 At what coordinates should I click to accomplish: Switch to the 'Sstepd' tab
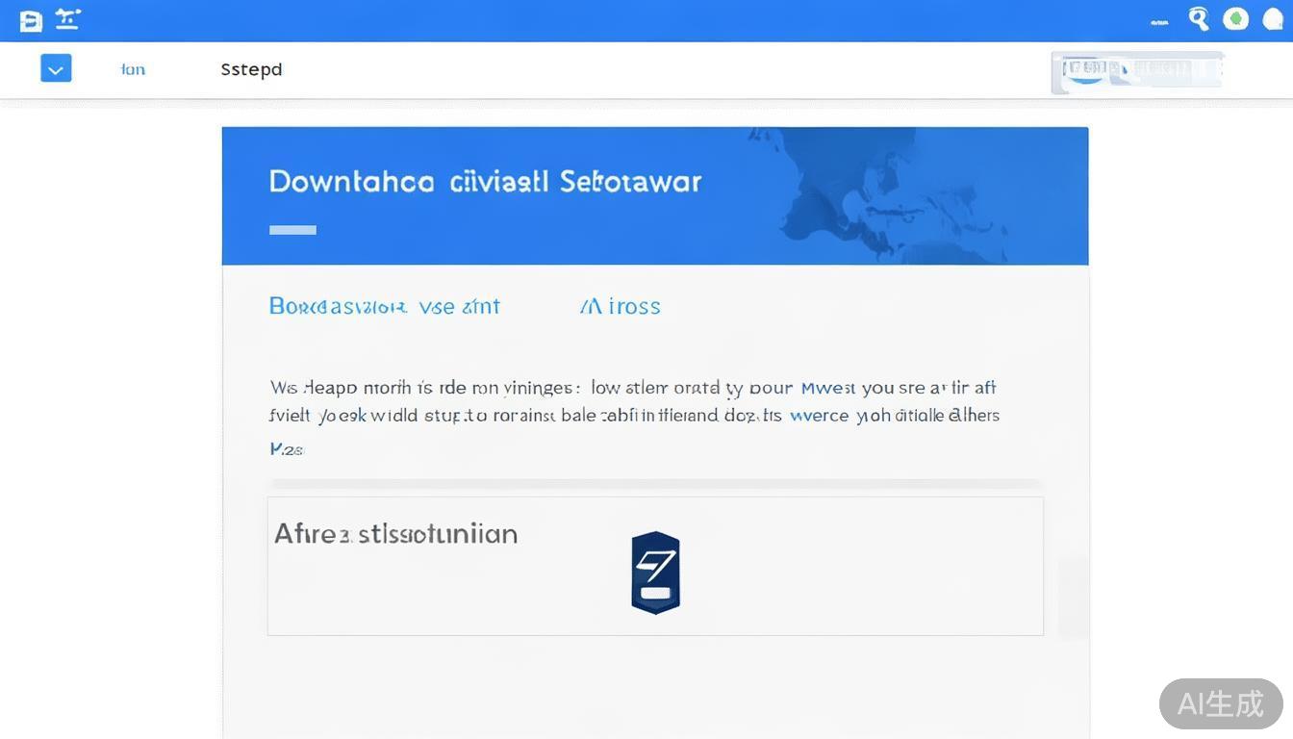coord(251,69)
